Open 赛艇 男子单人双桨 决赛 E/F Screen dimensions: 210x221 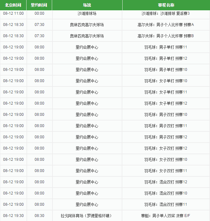(x=165, y=216)
